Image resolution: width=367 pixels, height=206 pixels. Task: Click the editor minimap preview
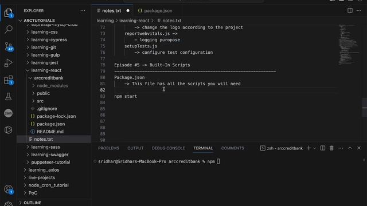click(349, 45)
